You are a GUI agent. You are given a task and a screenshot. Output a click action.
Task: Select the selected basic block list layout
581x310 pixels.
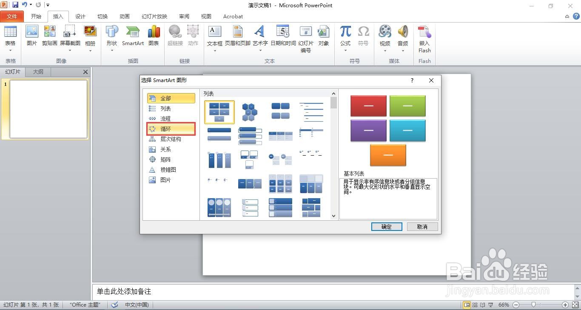(219, 112)
